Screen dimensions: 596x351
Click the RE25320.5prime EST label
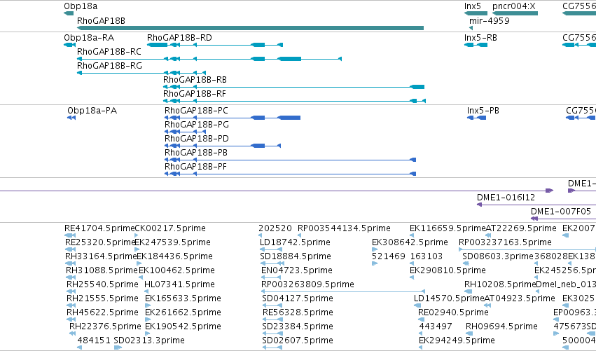(100, 242)
